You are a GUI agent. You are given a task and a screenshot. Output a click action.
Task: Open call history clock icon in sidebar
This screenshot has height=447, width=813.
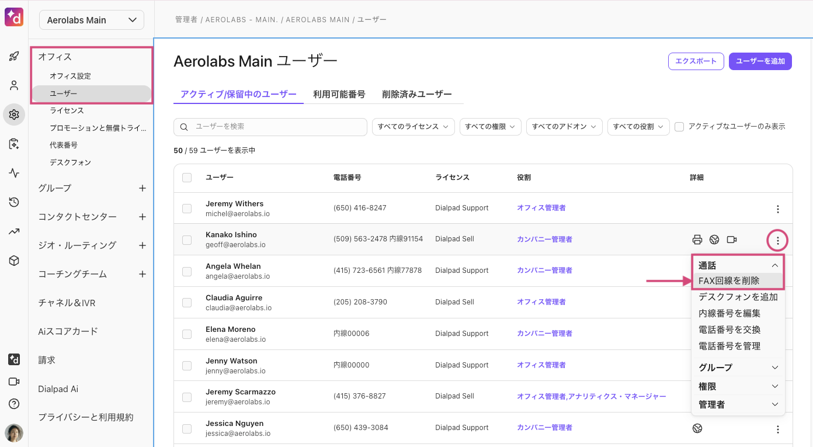14,202
